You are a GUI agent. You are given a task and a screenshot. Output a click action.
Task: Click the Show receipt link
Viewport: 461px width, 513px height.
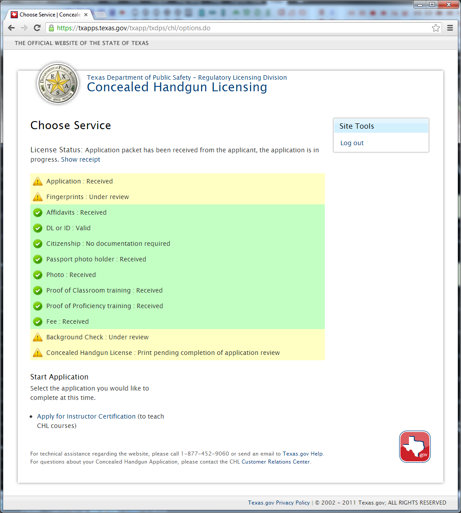click(81, 159)
